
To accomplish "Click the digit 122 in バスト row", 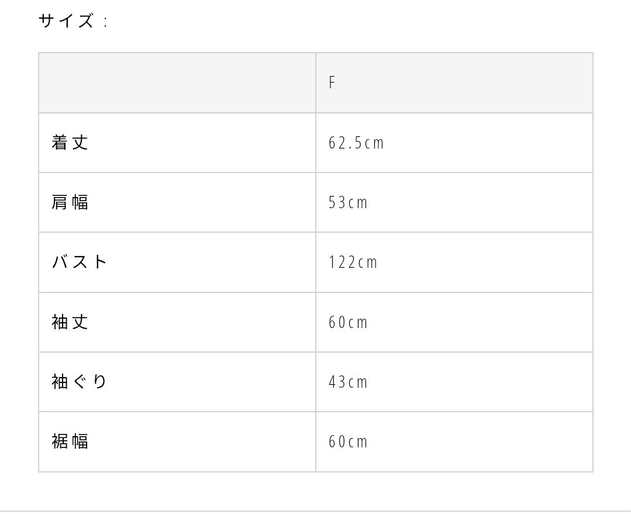I will tap(342, 263).
